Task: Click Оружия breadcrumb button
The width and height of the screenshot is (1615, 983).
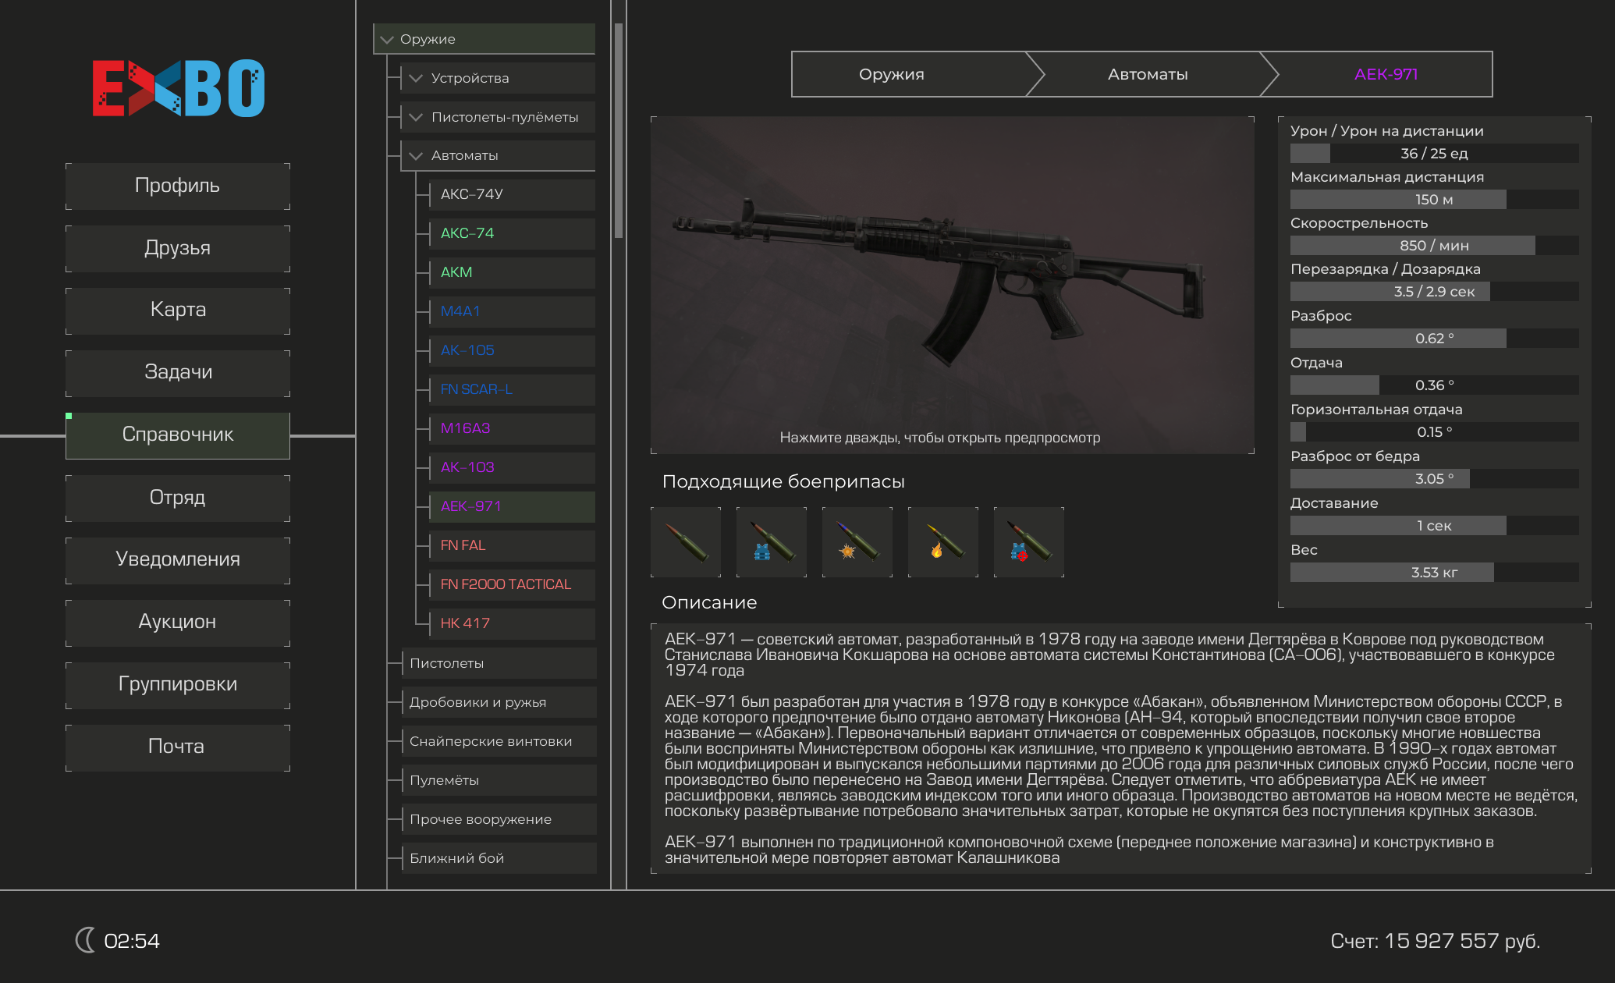Action: tap(892, 74)
